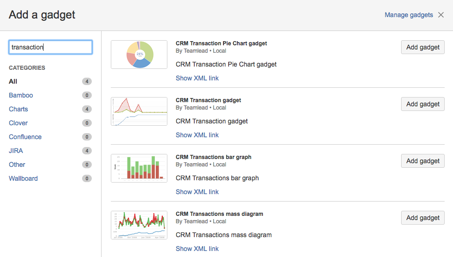Viewport: 453px width, 257px height.
Task: Select the Clover category
Action: coord(18,123)
